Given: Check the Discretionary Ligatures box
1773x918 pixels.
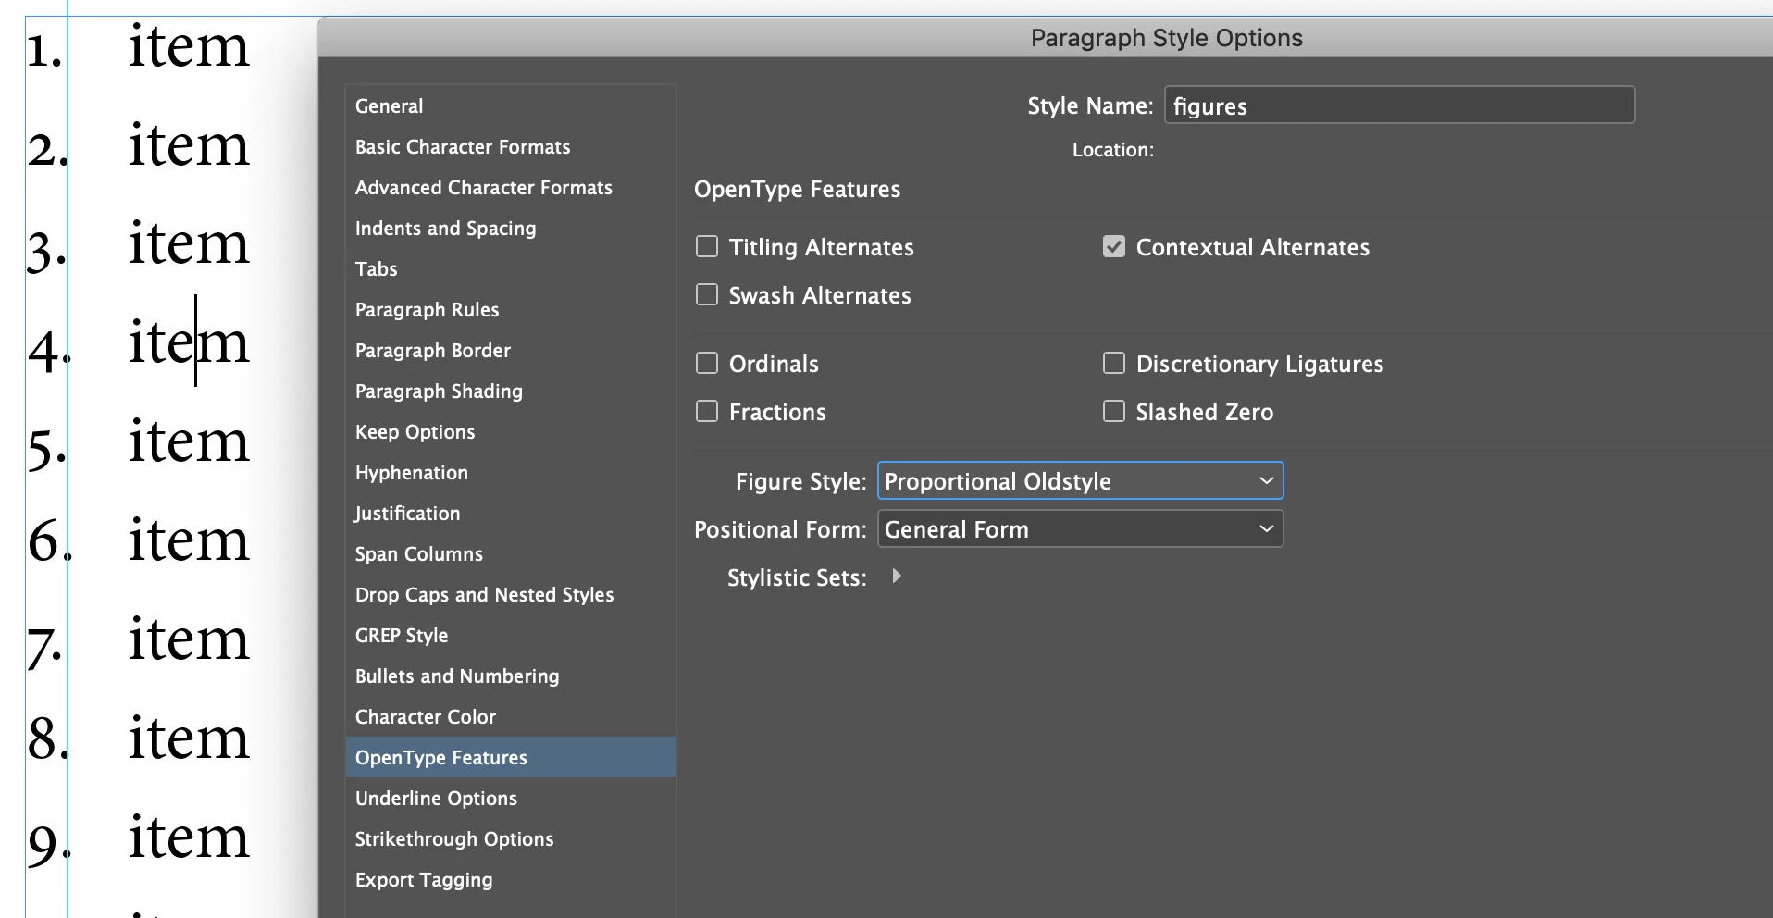Looking at the screenshot, I should [1114, 364].
